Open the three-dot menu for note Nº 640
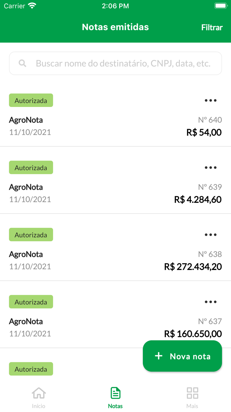The image size is (231, 412). 210,100
